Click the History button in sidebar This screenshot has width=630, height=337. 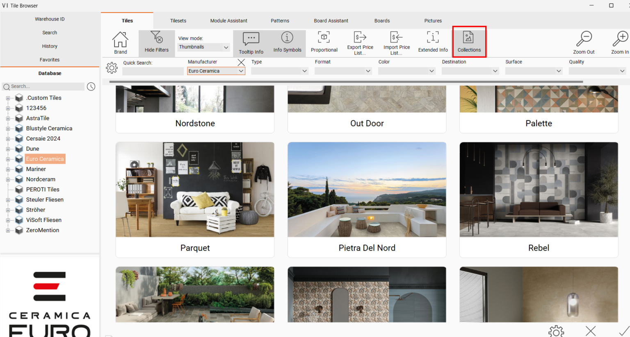point(50,46)
